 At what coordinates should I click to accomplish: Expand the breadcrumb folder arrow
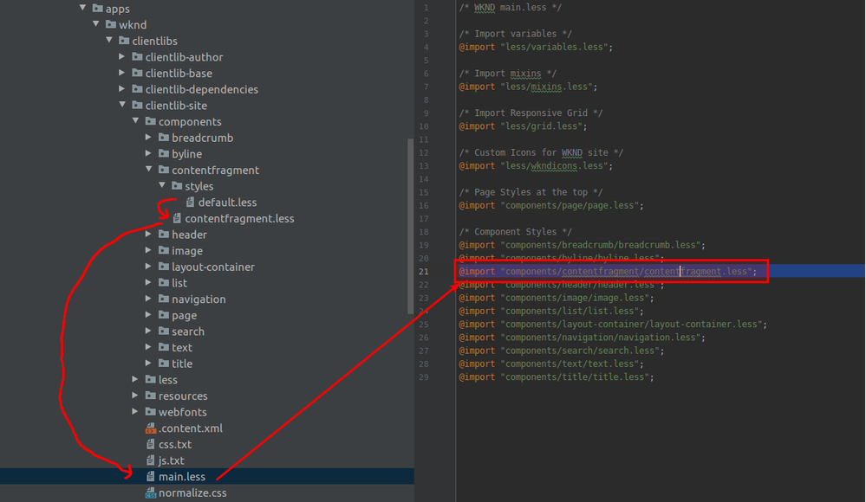pos(149,138)
